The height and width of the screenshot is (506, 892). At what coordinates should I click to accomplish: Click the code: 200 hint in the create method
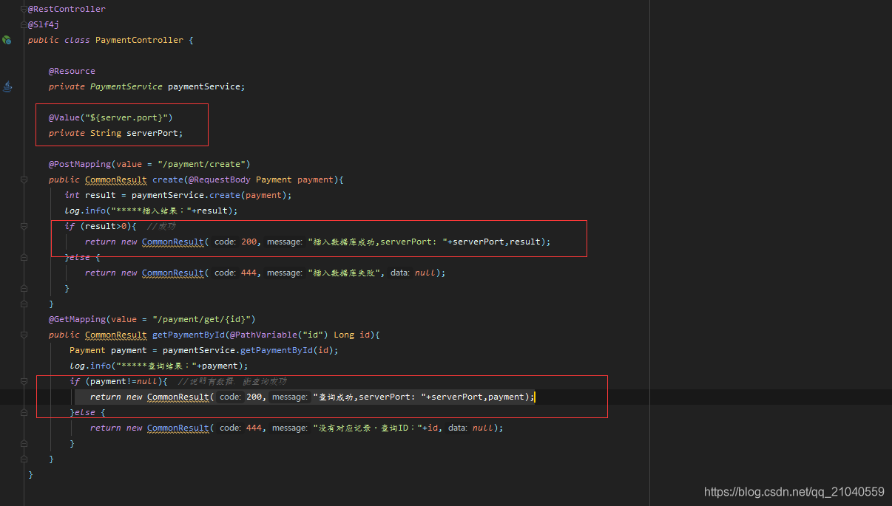tap(236, 242)
